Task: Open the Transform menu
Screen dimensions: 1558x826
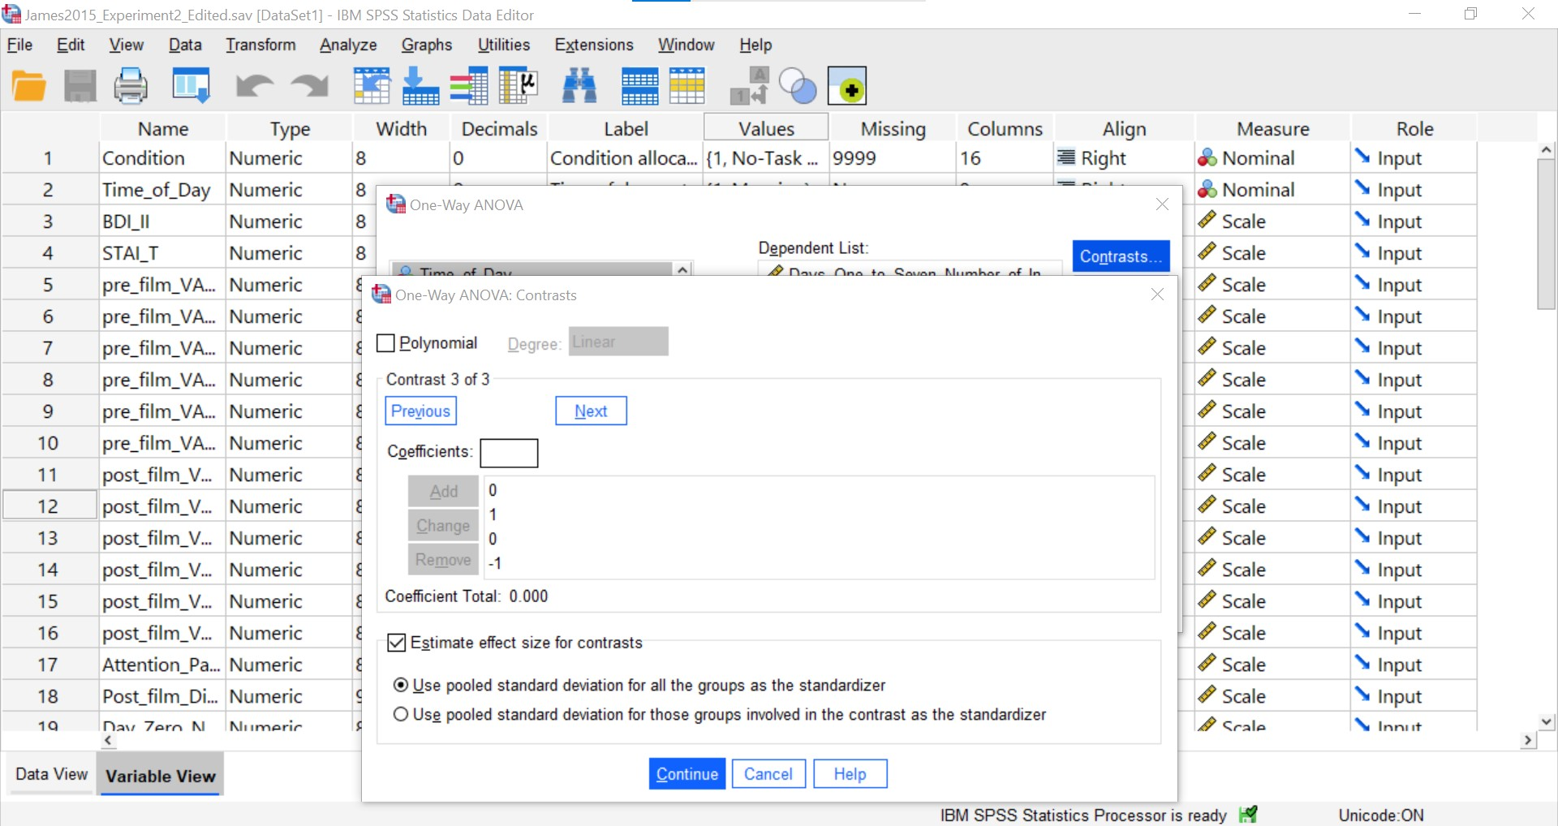Action: [x=260, y=45]
